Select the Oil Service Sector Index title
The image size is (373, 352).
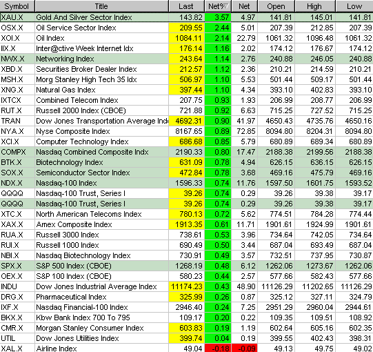coord(76,28)
